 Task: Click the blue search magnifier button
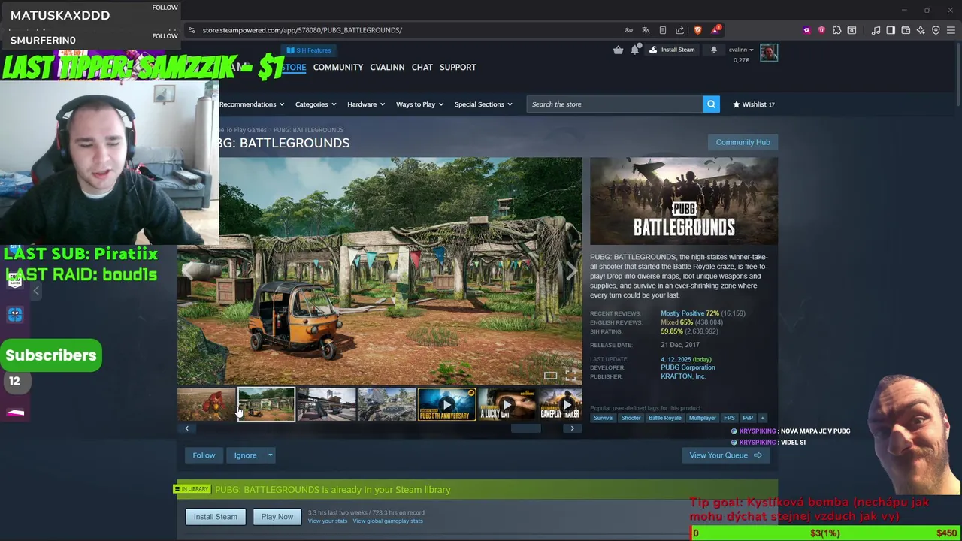(711, 104)
